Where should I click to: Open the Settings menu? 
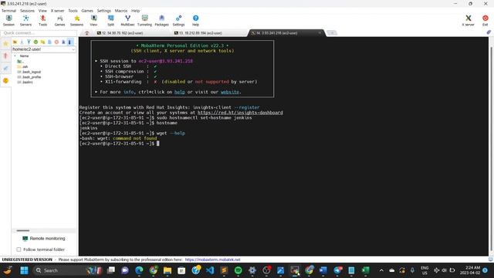[x=104, y=11]
